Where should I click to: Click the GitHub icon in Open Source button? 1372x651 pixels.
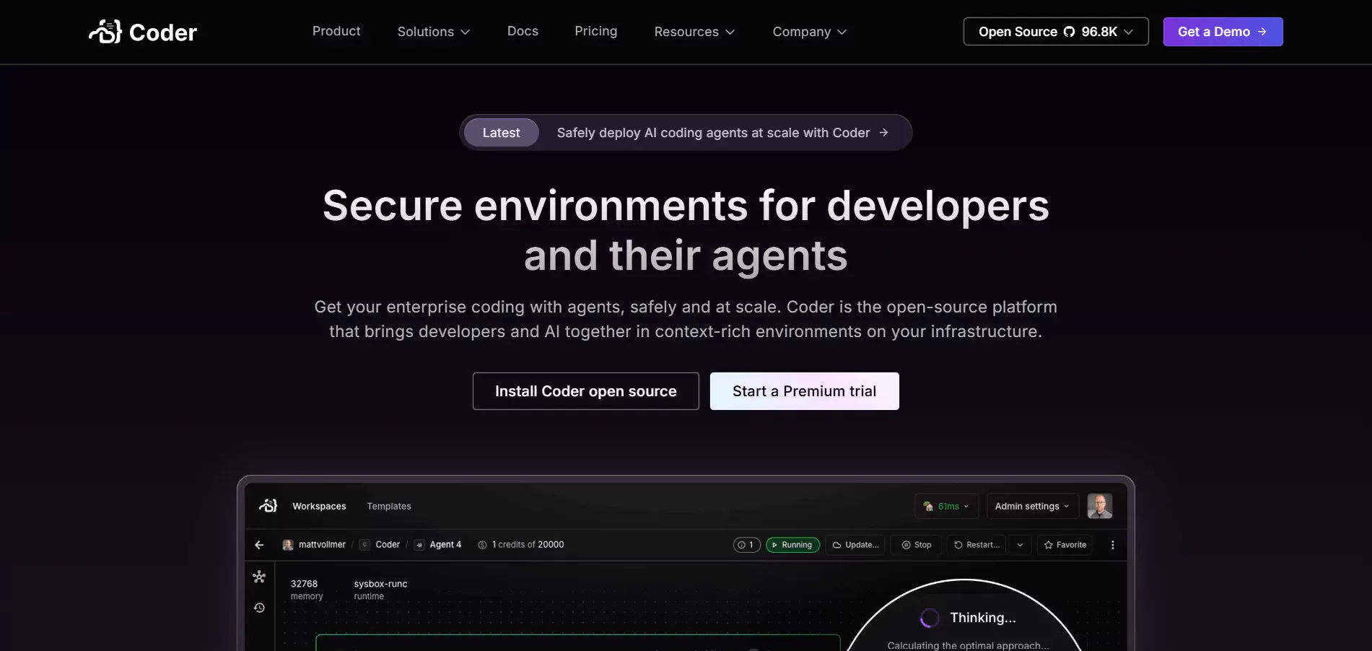tap(1070, 32)
